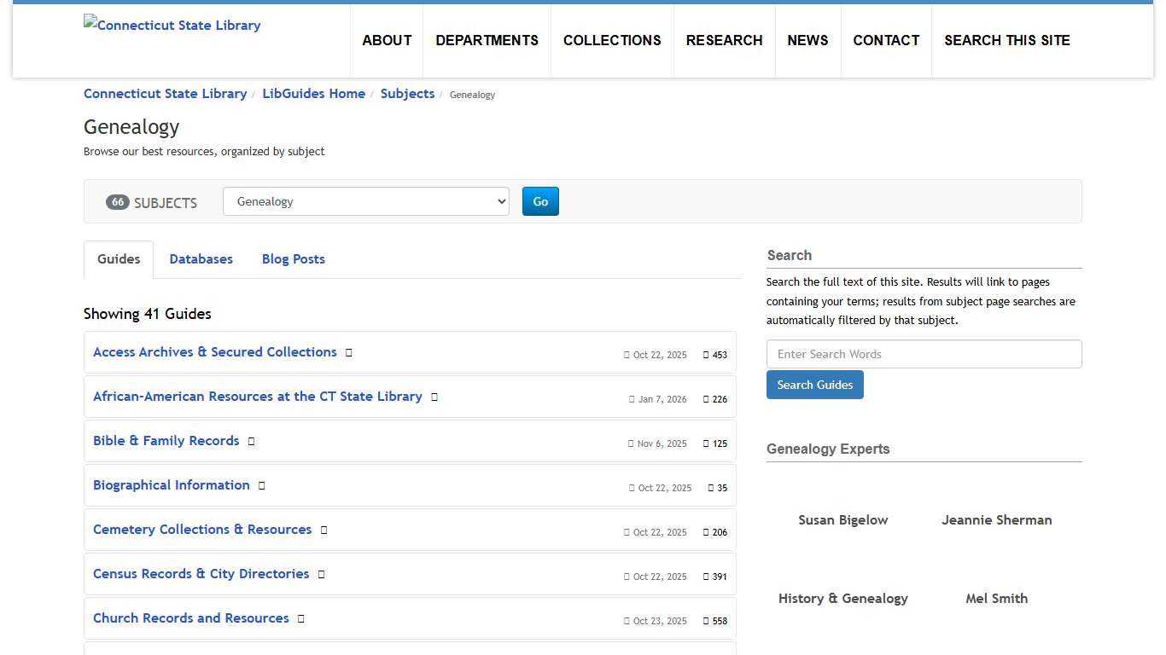Click the Search Guides button
The height and width of the screenshot is (655, 1166).
[x=814, y=385]
